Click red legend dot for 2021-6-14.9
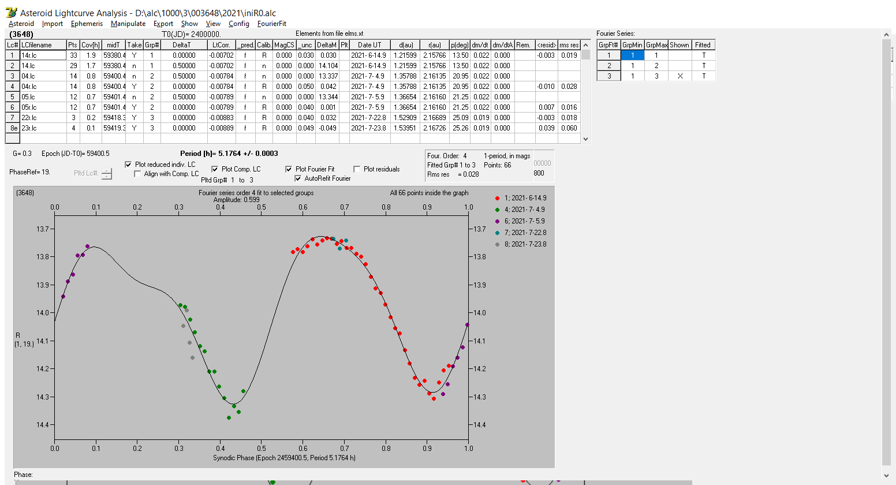This screenshot has height=485, width=896. click(497, 198)
